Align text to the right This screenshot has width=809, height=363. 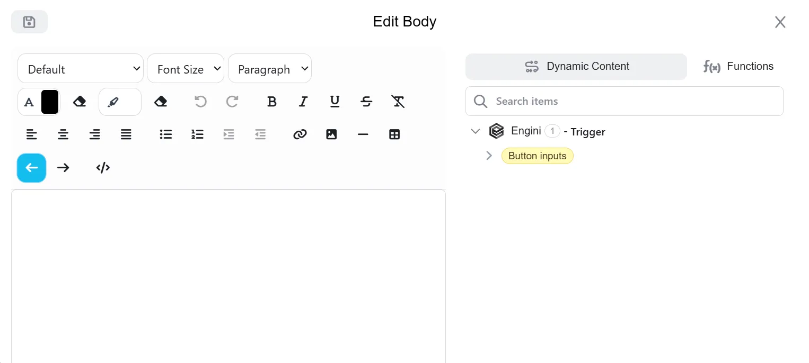[x=95, y=135]
